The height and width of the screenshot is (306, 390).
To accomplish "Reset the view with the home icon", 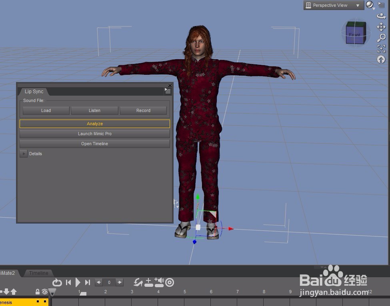I will click(x=381, y=59).
